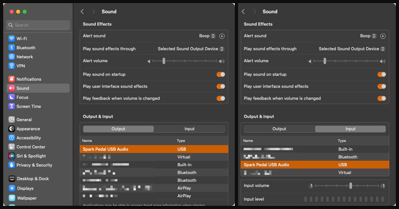The height and width of the screenshot is (209, 399).
Task: Open Displays icon in sidebar
Action: tap(12, 188)
